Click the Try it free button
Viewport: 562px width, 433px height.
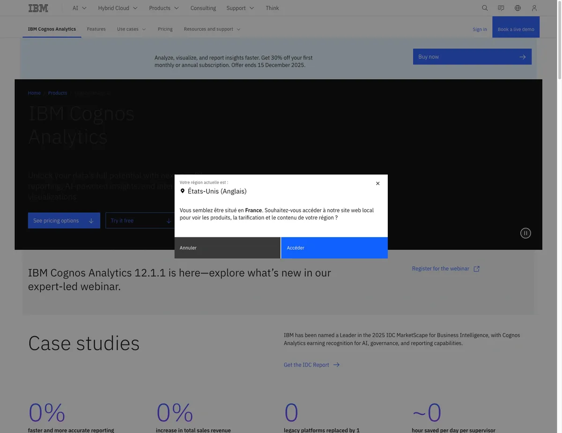point(140,220)
